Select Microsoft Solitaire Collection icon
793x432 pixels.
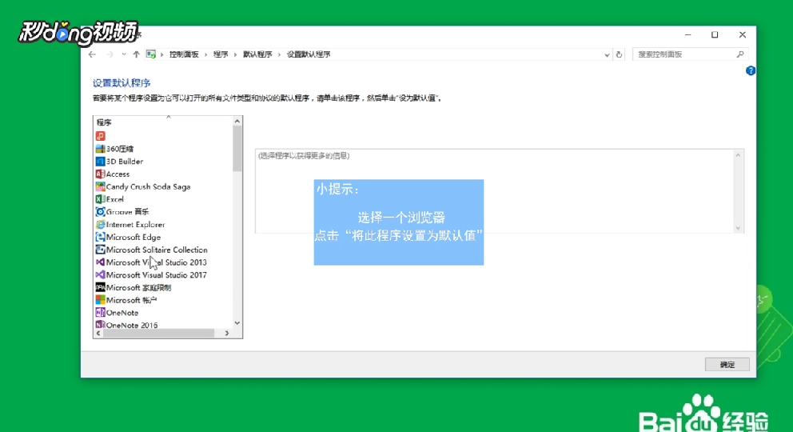[100, 250]
